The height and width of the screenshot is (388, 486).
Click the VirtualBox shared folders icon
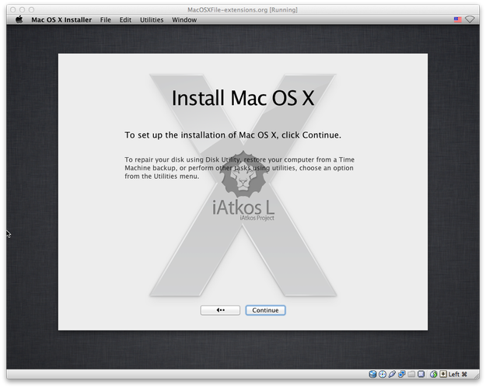[411, 374]
